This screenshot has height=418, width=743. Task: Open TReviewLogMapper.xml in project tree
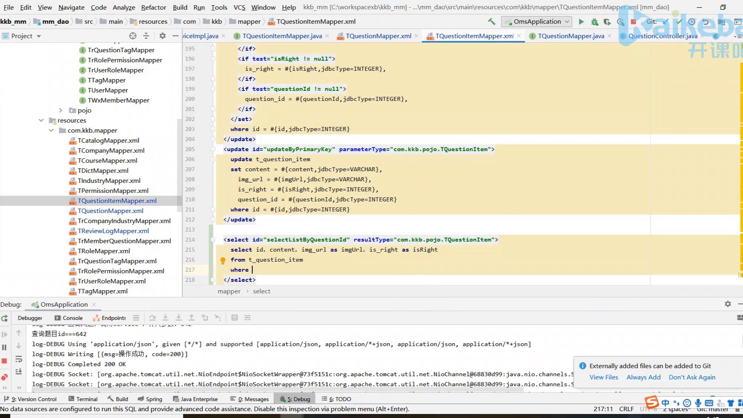(113, 231)
